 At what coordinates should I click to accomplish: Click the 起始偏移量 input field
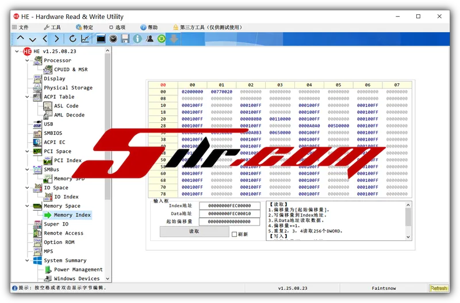click(x=229, y=222)
